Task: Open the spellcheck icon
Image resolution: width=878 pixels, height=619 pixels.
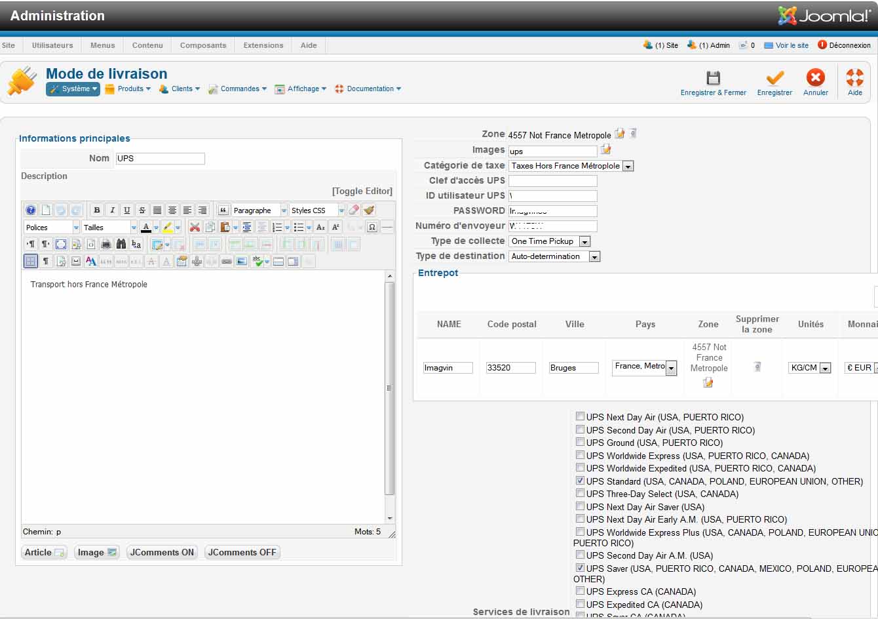Action: coord(258,262)
